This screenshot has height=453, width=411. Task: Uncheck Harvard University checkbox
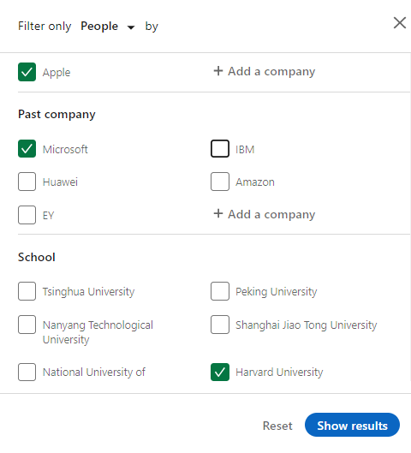click(220, 373)
